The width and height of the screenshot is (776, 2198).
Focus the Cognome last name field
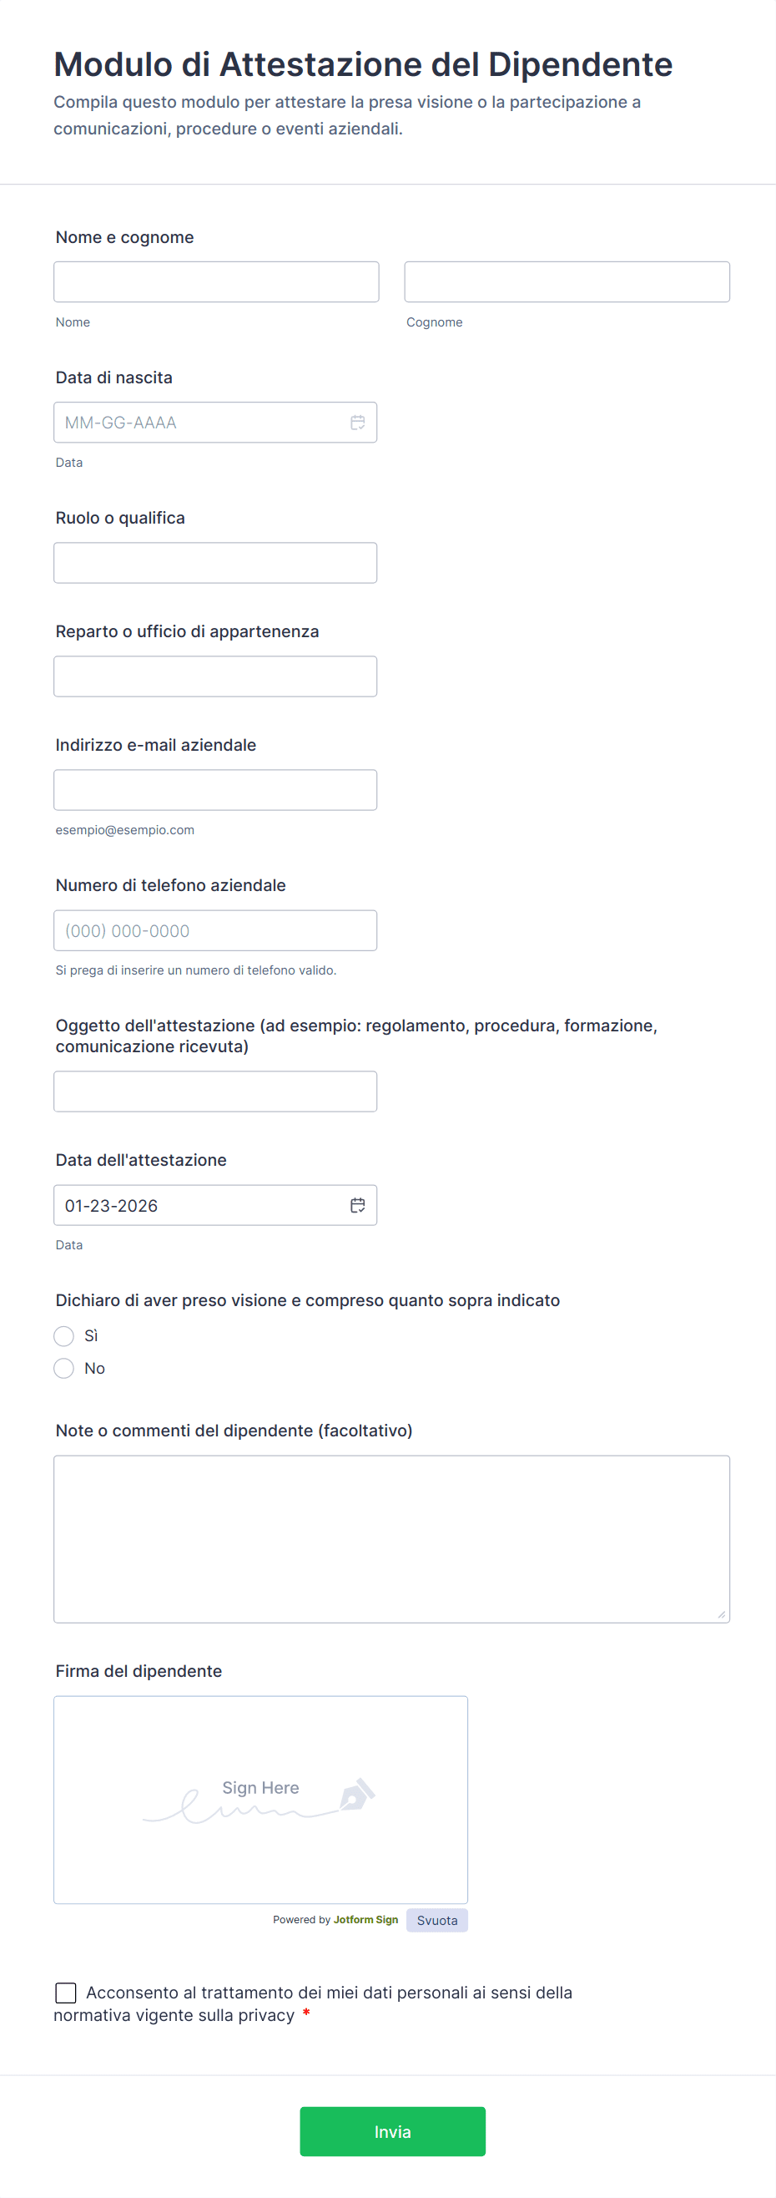tap(567, 281)
